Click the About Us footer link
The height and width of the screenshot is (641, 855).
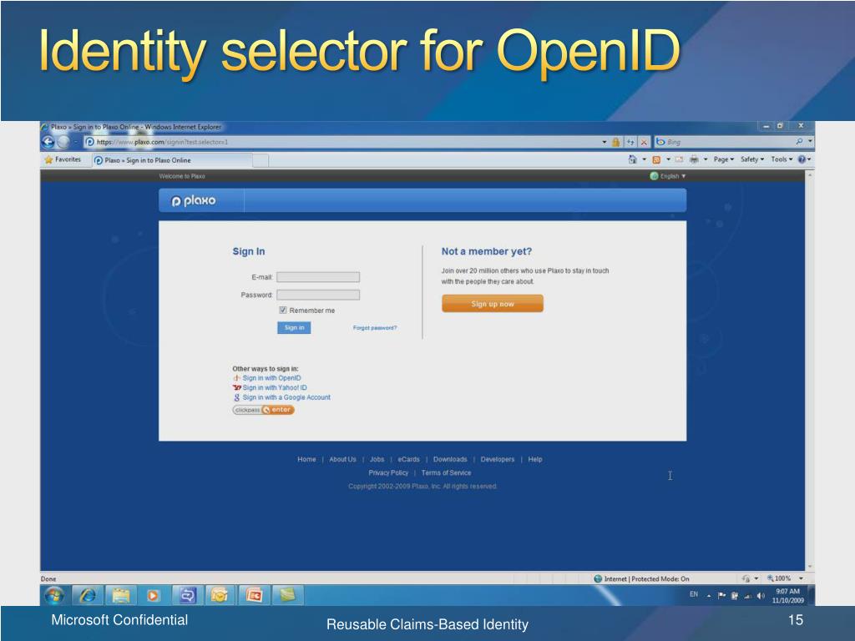tap(342, 460)
